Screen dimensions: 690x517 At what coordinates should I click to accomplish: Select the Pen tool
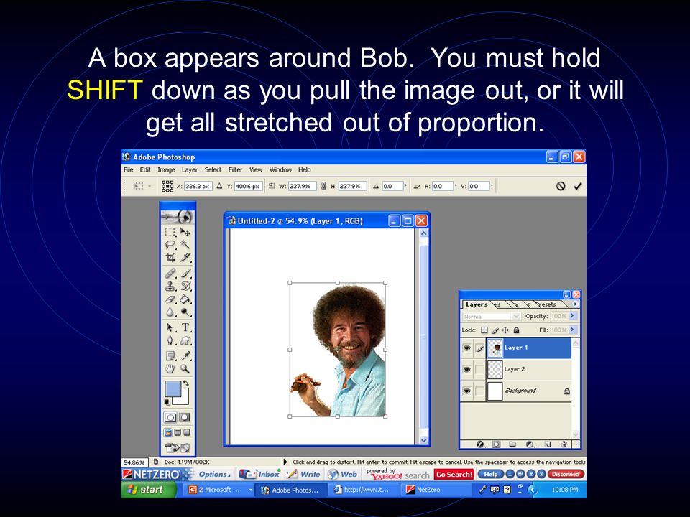click(x=171, y=340)
